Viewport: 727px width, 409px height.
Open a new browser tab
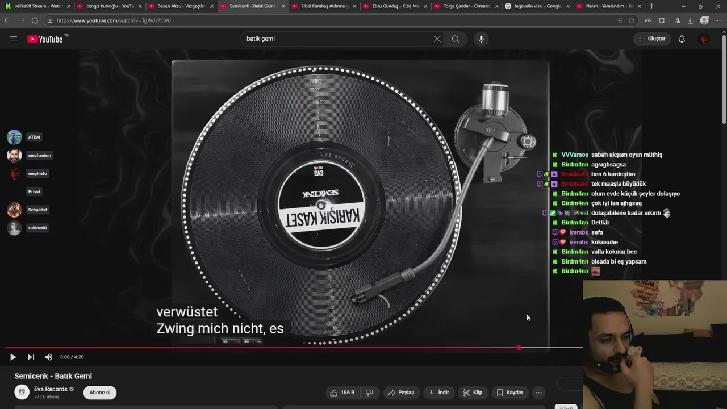(651, 6)
